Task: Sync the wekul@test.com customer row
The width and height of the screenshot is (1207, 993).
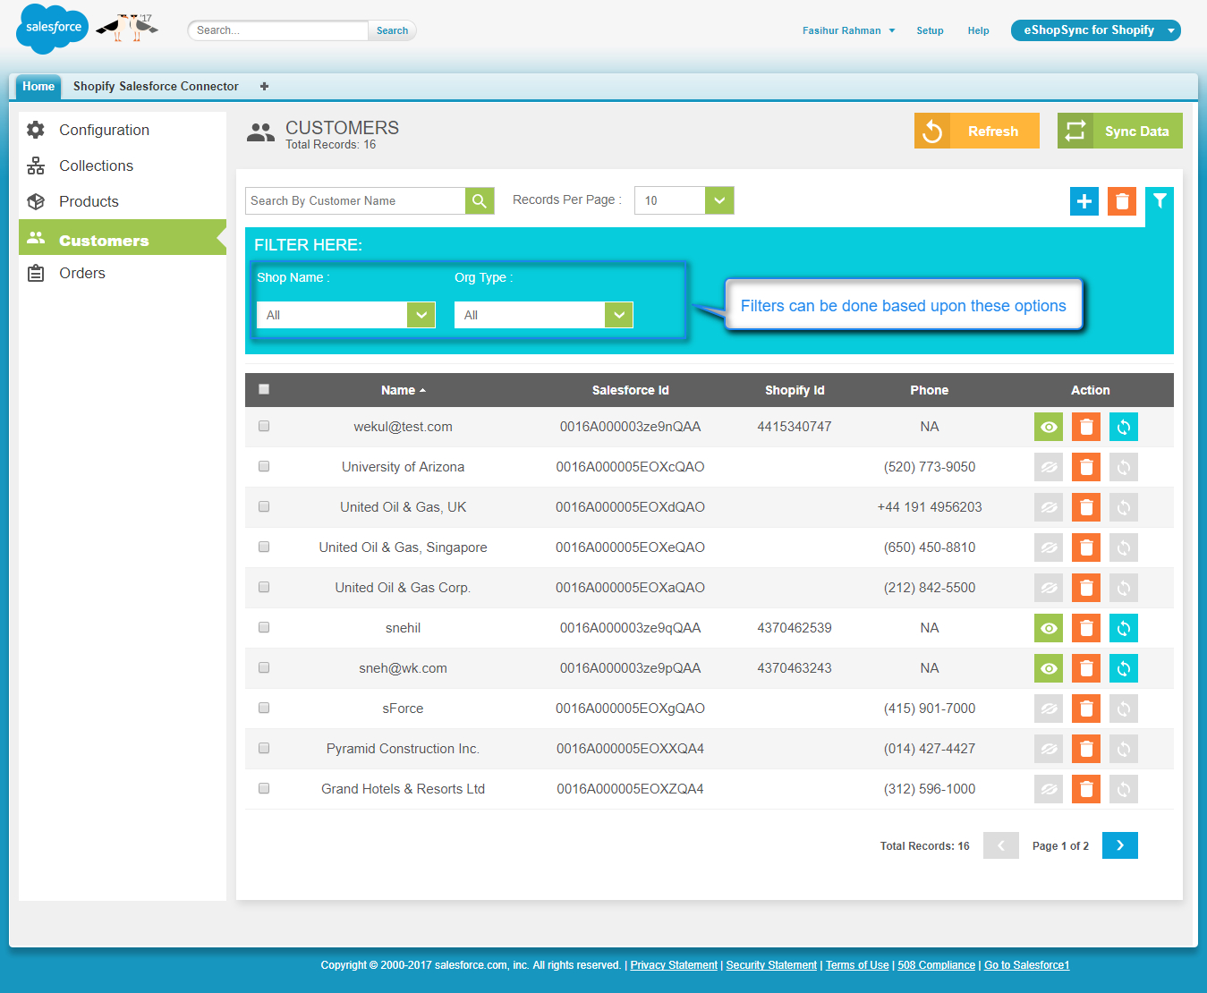Action: click(1124, 427)
